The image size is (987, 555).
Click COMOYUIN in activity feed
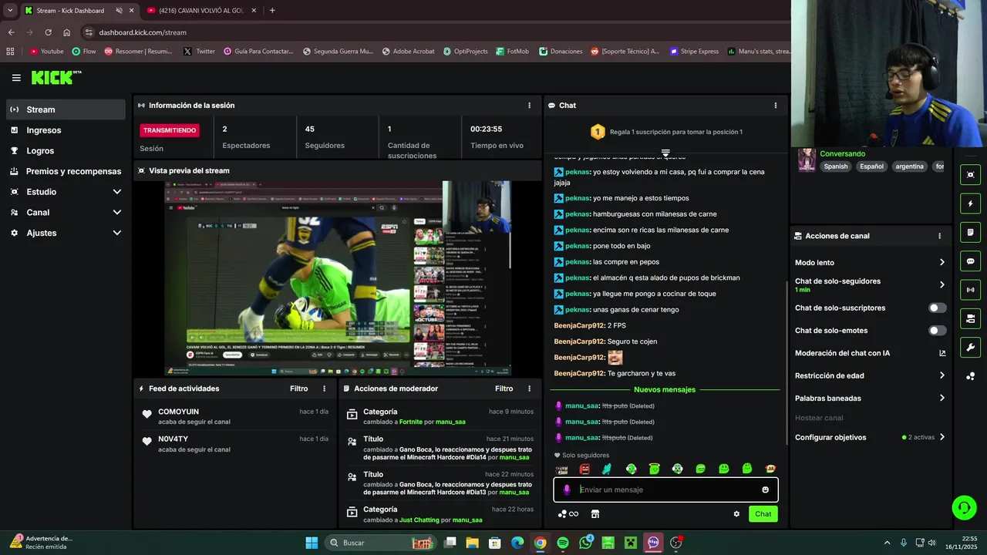[178, 412]
